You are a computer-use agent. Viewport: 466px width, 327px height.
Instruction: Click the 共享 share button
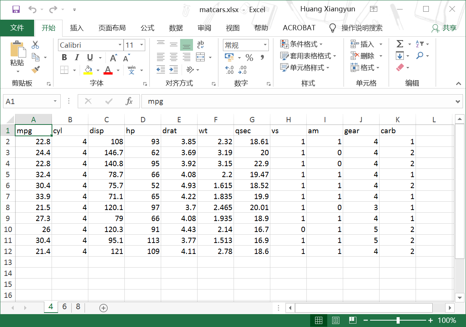444,28
